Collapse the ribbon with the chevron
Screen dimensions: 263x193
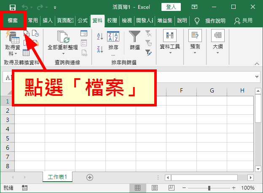[257, 64]
